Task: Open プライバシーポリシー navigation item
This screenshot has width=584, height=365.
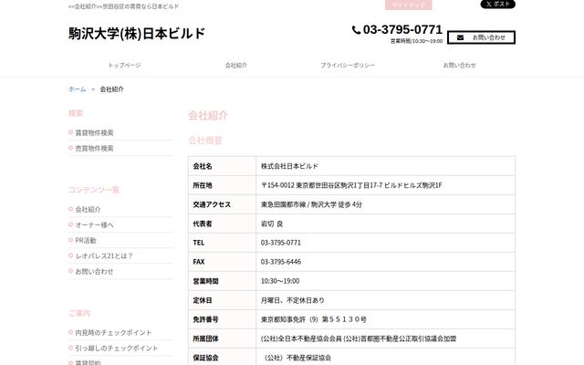Action: coord(348,65)
